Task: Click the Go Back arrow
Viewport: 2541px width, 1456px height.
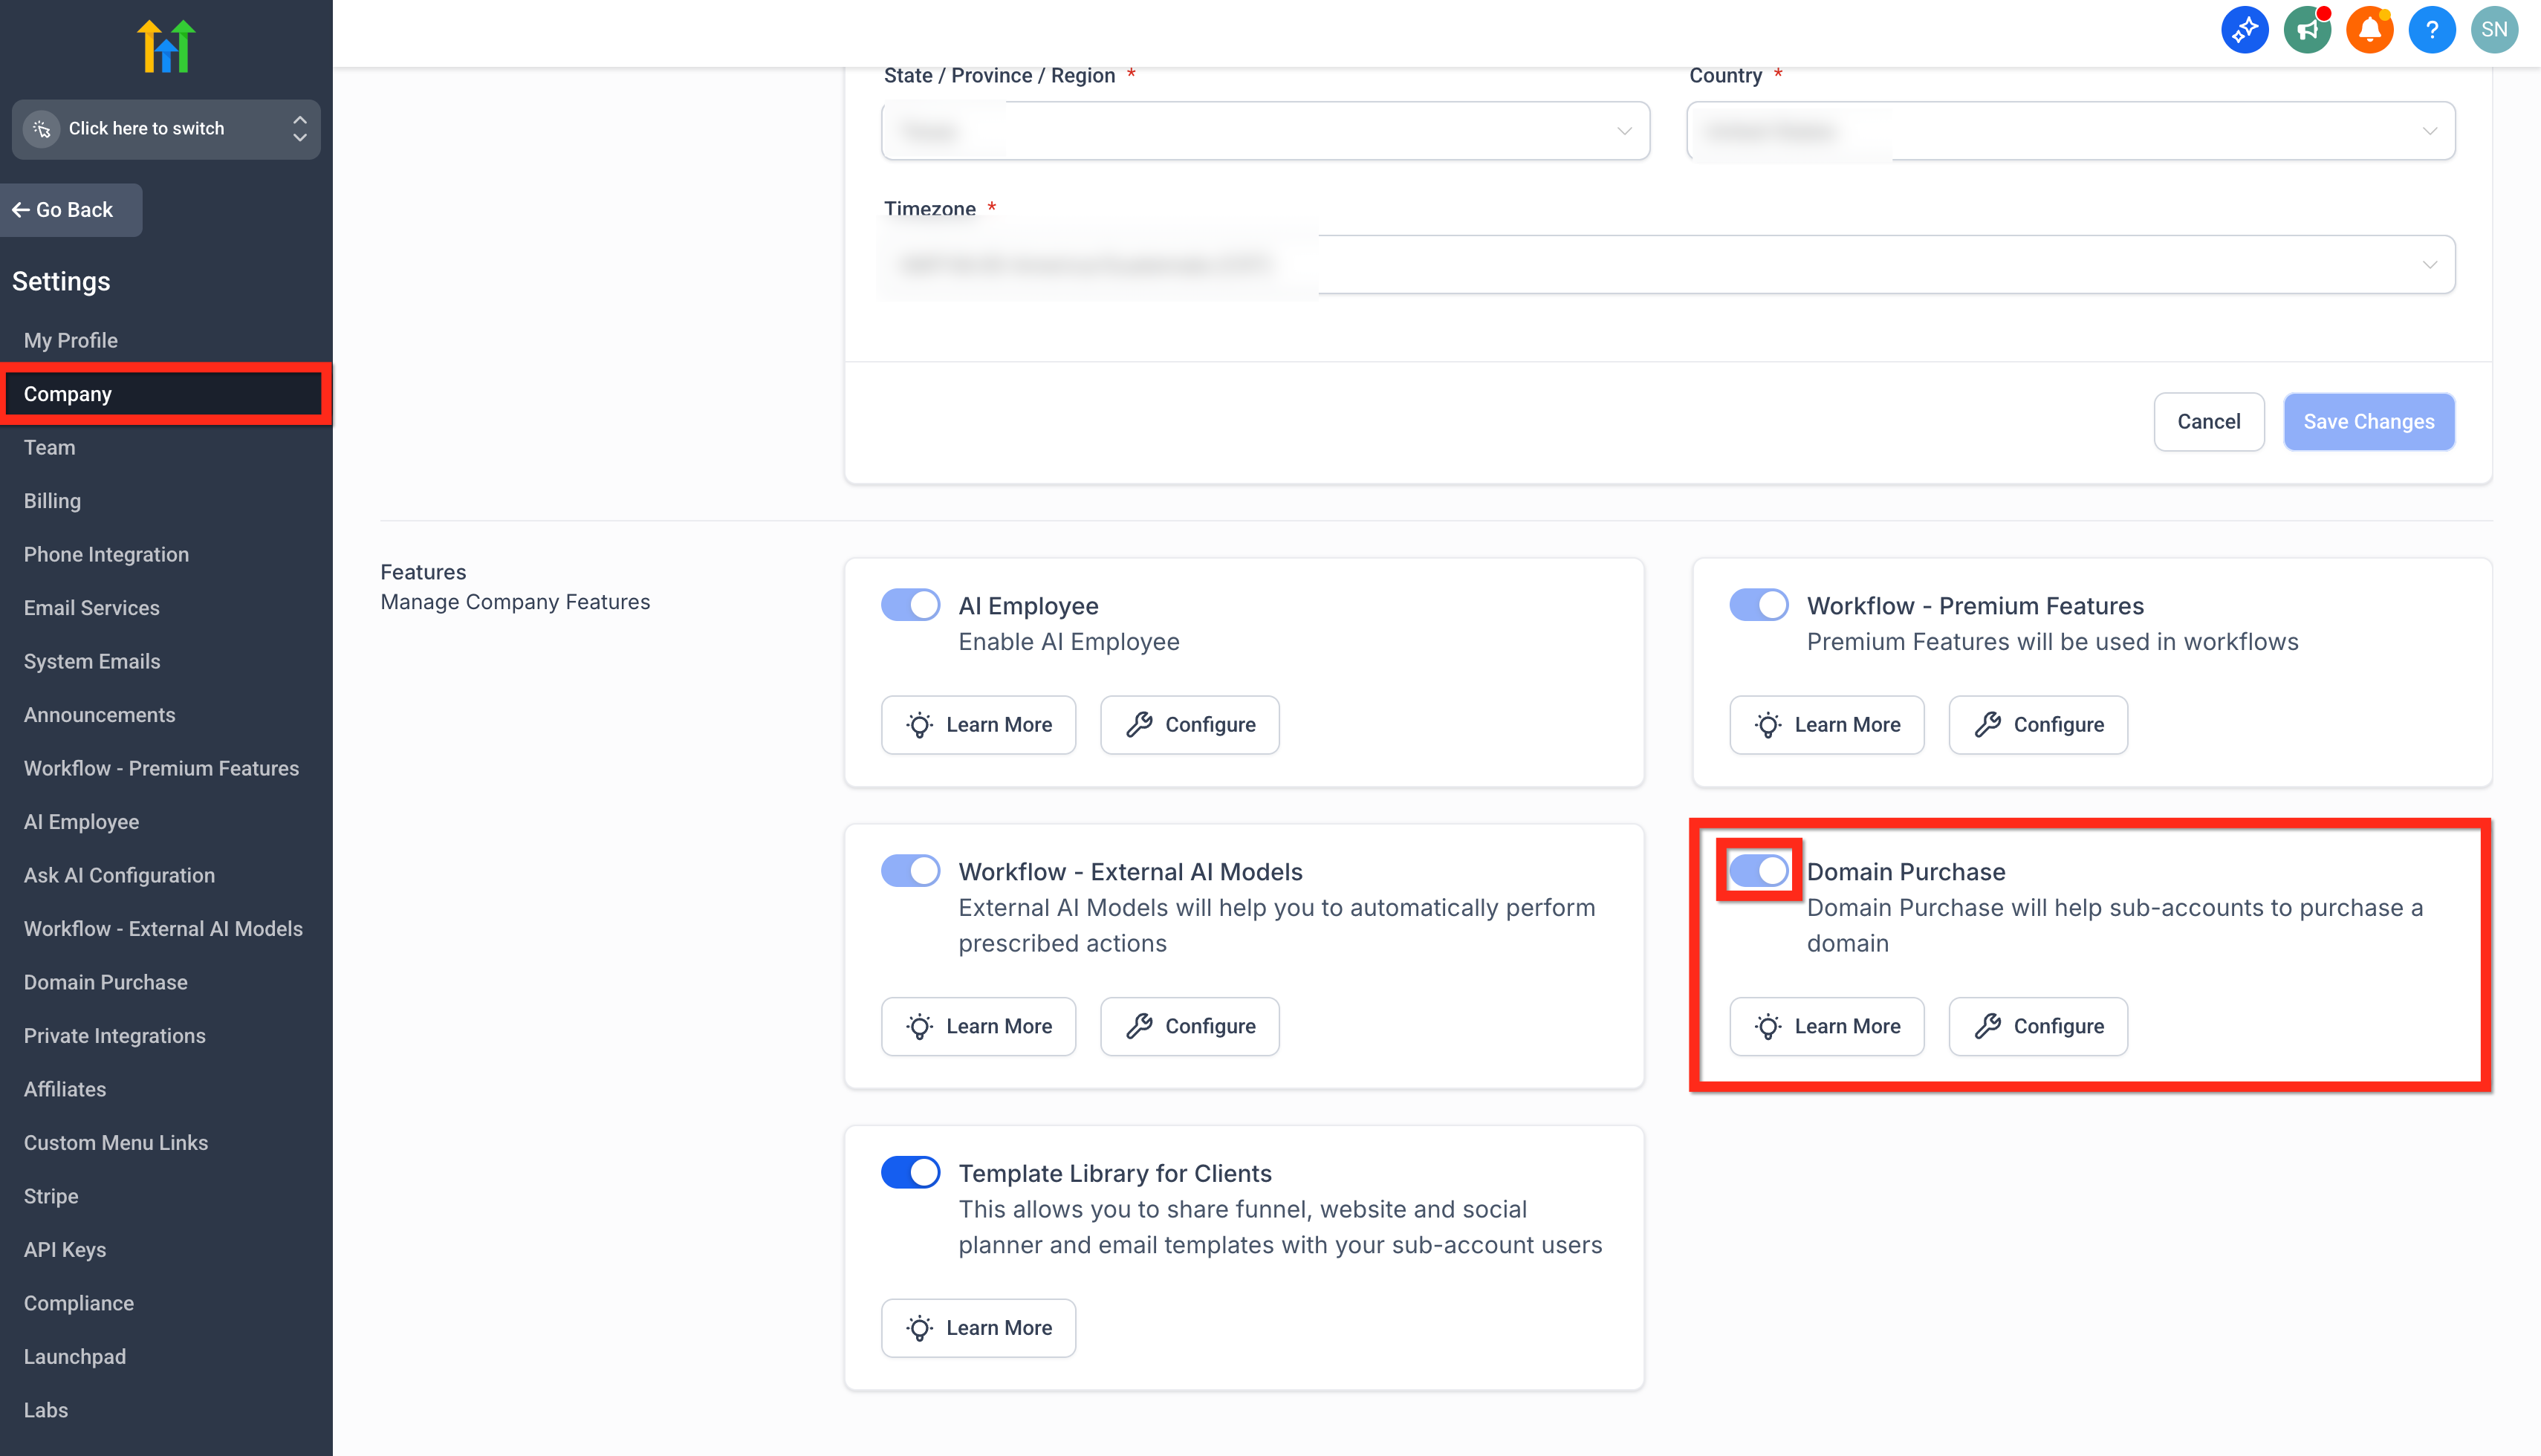Action: click(x=20, y=210)
